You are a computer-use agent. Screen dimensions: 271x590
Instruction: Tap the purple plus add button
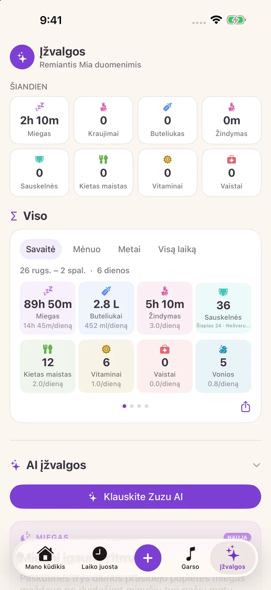(148, 558)
